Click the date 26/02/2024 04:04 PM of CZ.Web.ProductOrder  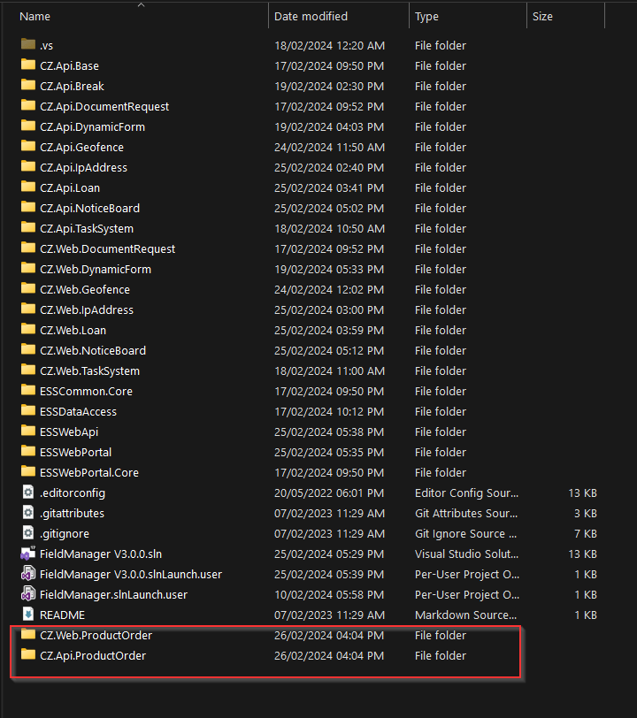click(329, 636)
